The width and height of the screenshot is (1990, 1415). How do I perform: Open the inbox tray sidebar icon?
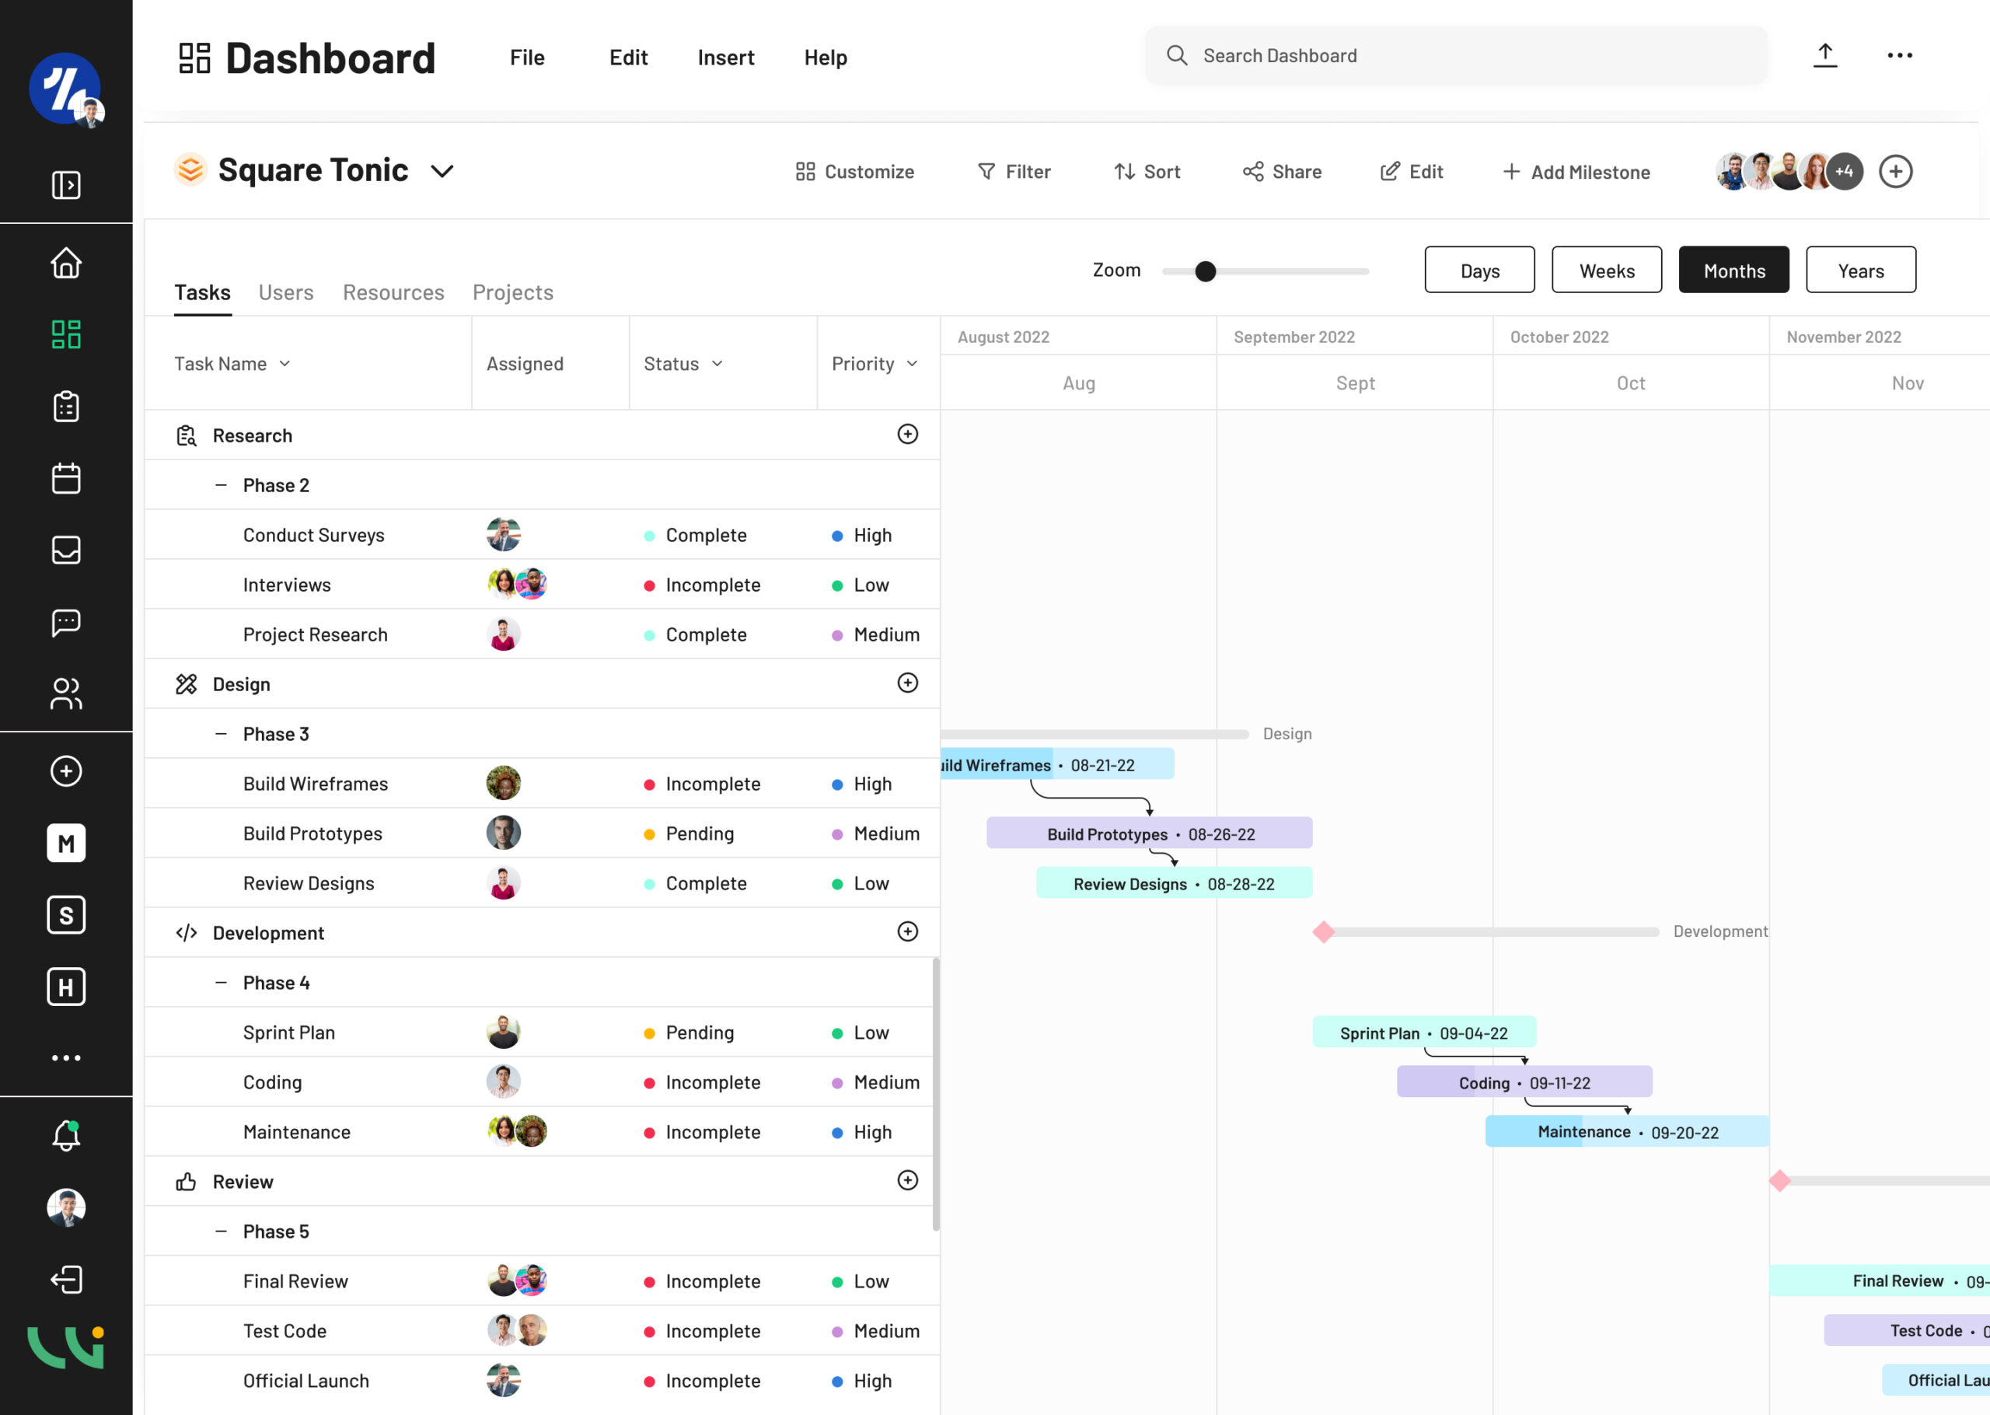coord(66,550)
